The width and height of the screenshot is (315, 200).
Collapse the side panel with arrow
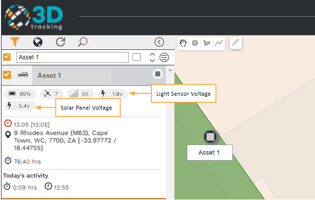pyautogui.click(x=159, y=42)
